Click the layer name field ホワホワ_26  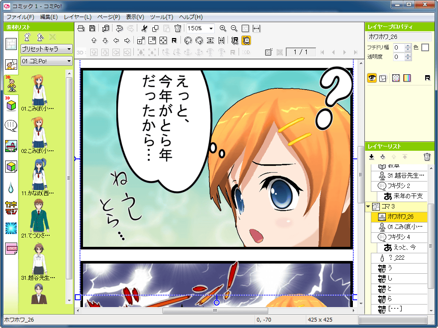pyautogui.click(x=399, y=37)
